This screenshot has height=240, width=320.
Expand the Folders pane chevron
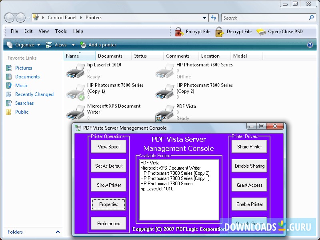58,232
